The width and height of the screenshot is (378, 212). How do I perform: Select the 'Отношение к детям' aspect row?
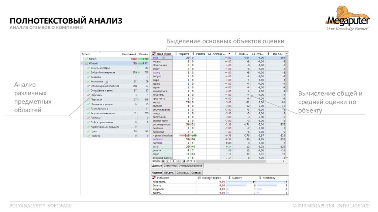click(116, 91)
